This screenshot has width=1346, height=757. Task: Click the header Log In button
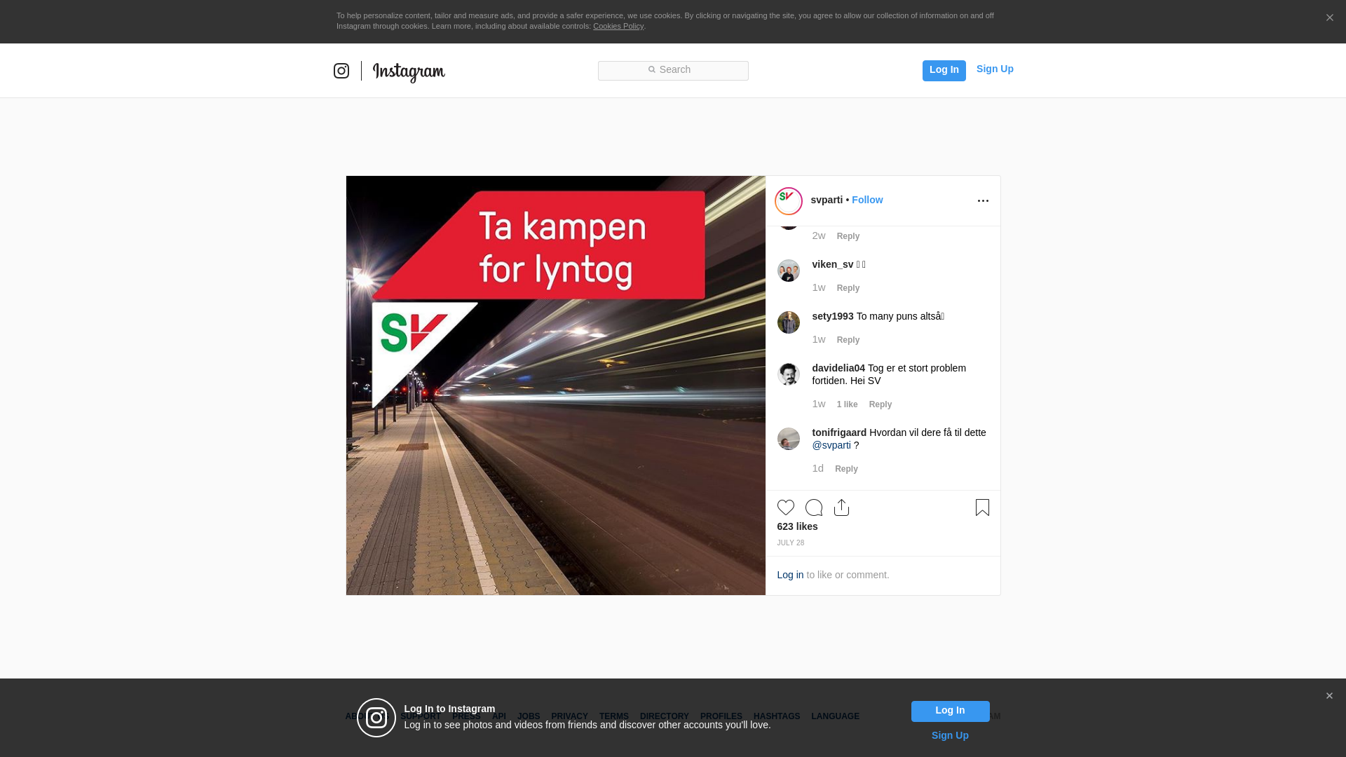pos(944,70)
